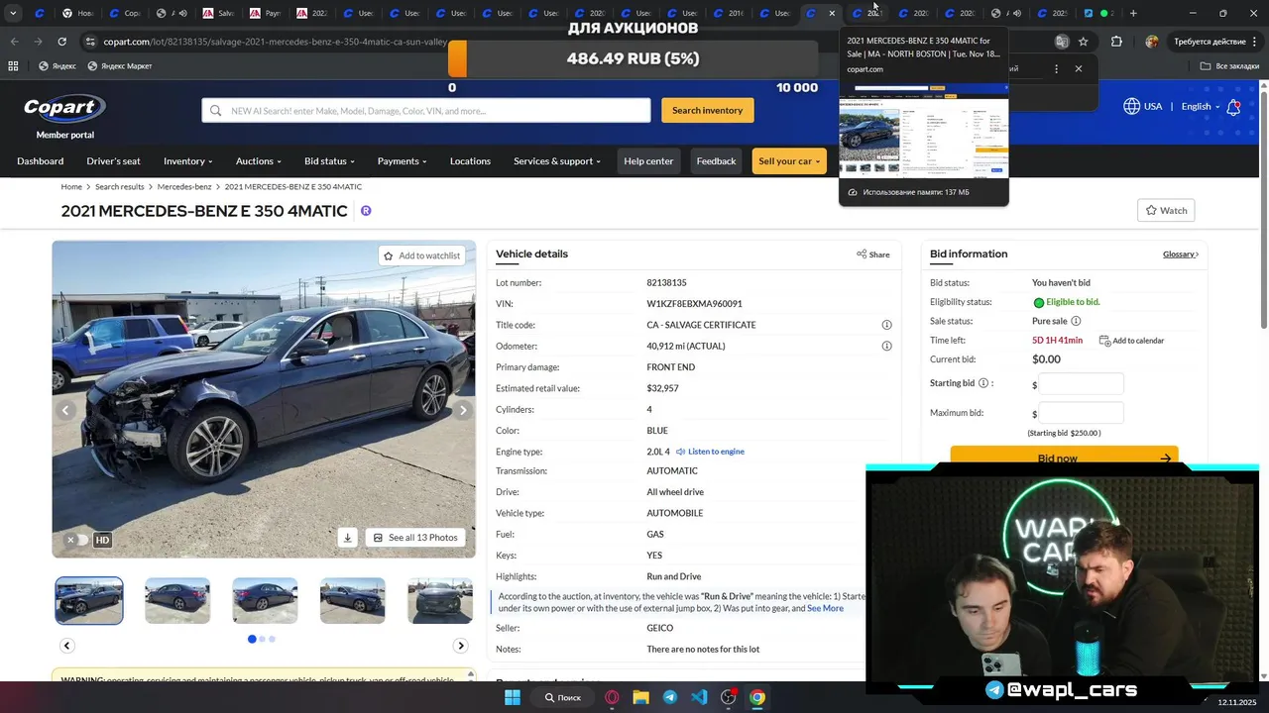Open Telegram from the taskbar
The image size is (1269, 713).
(x=670, y=697)
